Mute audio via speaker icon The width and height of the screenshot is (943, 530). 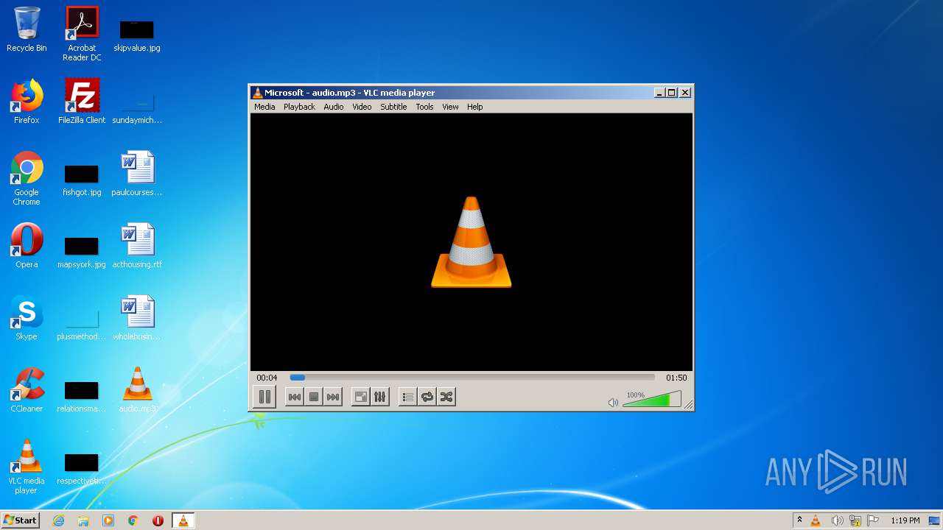(x=613, y=402)
